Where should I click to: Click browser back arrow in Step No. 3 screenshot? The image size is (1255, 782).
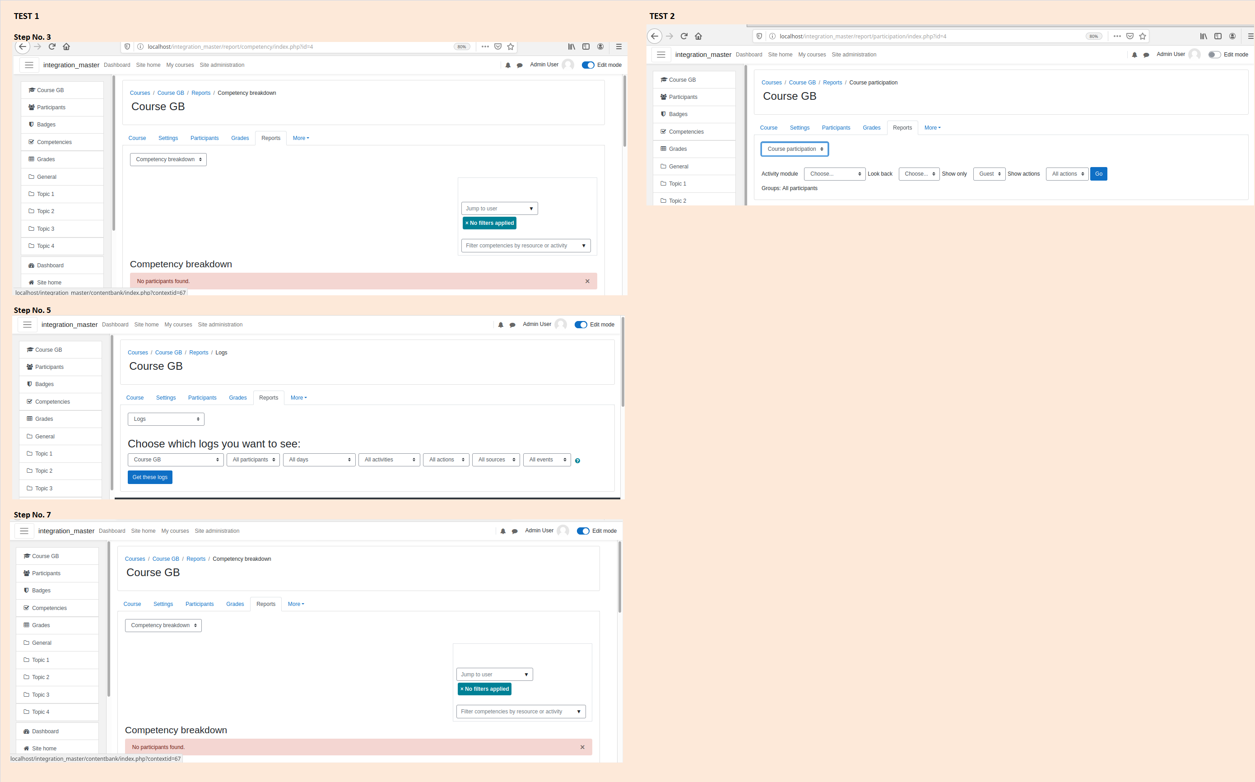click(x=22, y=47)
